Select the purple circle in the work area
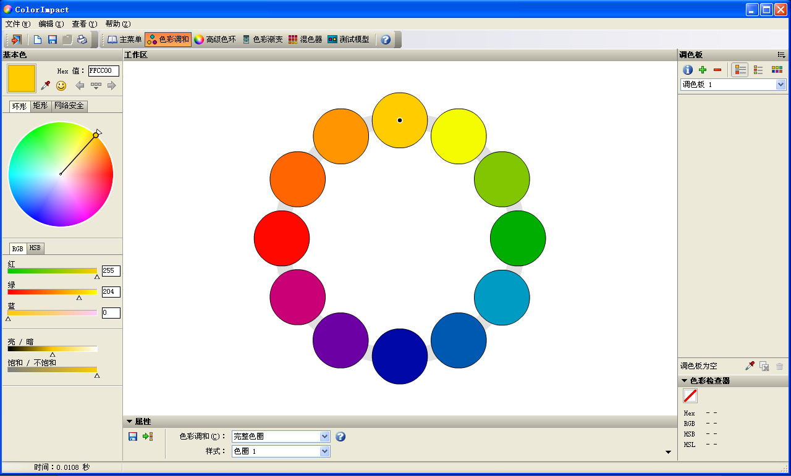This screenshot has width=791, height=476. pos(341,340)
